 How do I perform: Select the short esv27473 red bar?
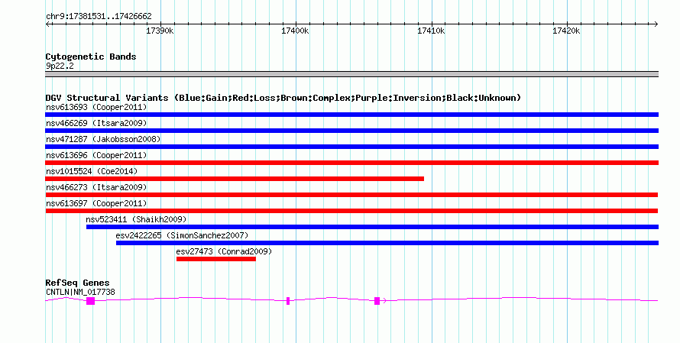(x=216, y=259)
